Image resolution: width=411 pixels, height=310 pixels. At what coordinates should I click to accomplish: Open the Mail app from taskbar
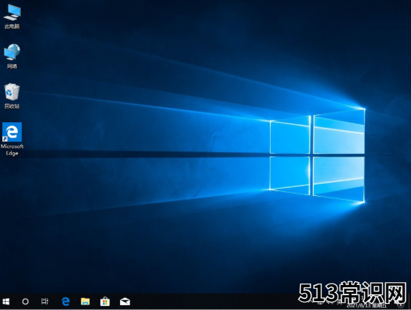pyautogui.click(x=125, y=302)
